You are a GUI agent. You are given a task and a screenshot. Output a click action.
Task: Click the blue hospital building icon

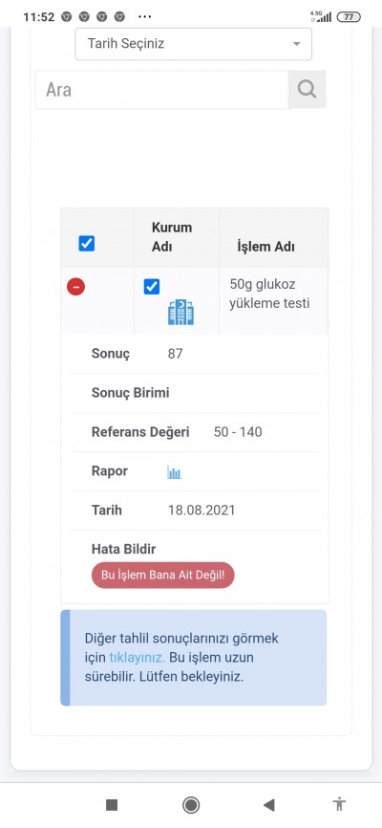click(x=181, y=312)
